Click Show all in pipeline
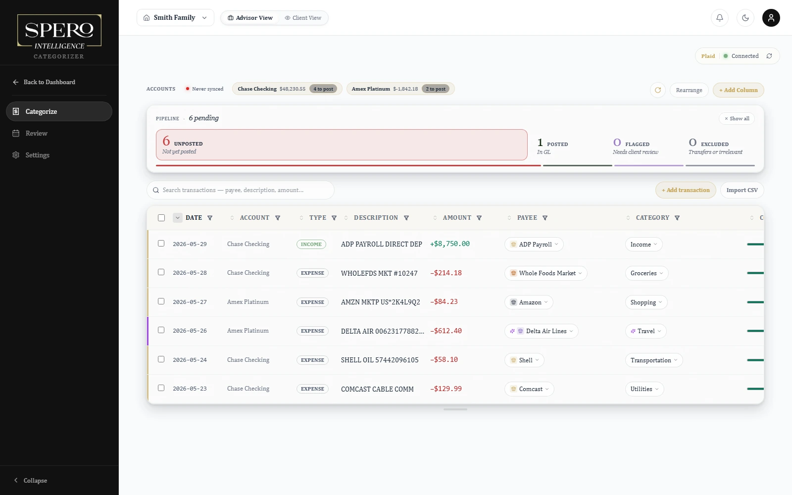The height and width of the screenshot is (495, 792). tap(737, 118)
